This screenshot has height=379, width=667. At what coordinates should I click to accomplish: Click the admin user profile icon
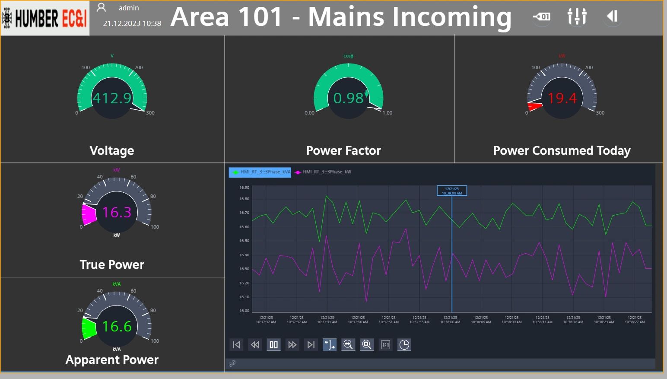click(x=101, y=7)
